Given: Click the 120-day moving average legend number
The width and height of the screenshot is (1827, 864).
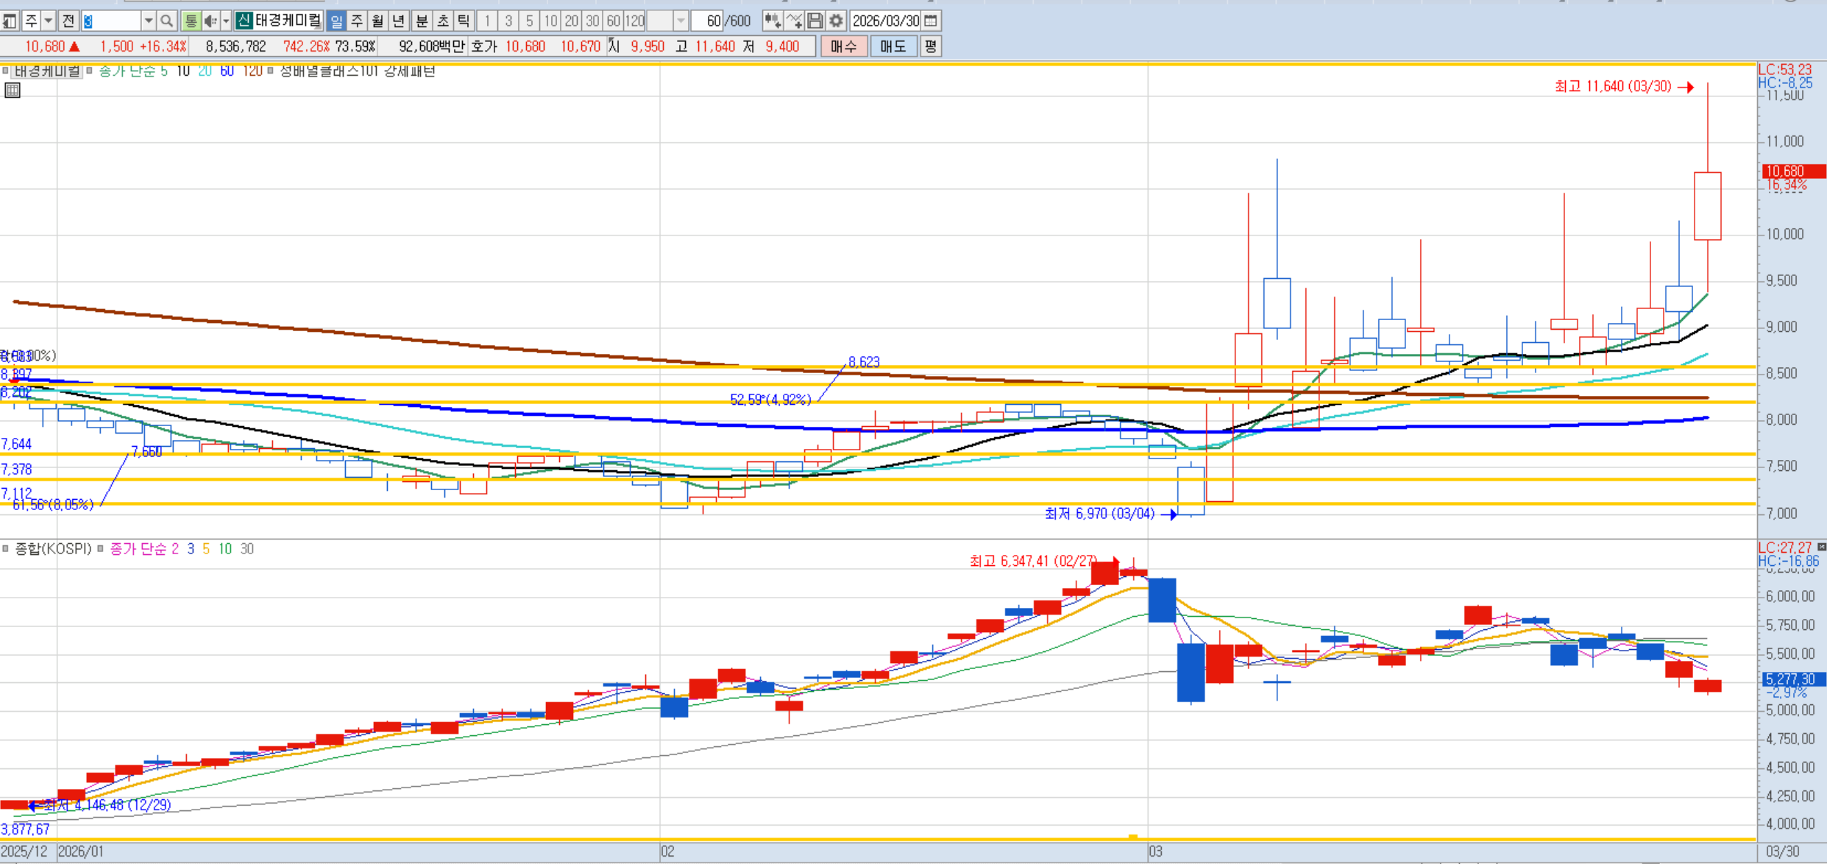Looking at the screenshot, I should [x=252, y=71].
